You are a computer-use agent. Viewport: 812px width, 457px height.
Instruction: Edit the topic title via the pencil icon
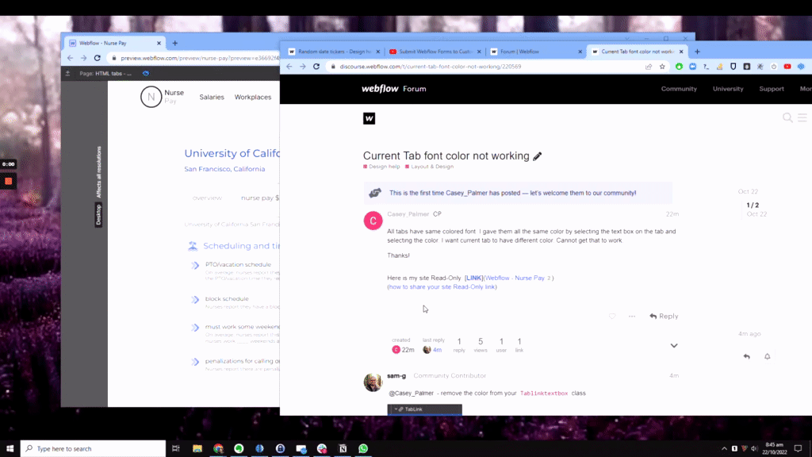538,156
